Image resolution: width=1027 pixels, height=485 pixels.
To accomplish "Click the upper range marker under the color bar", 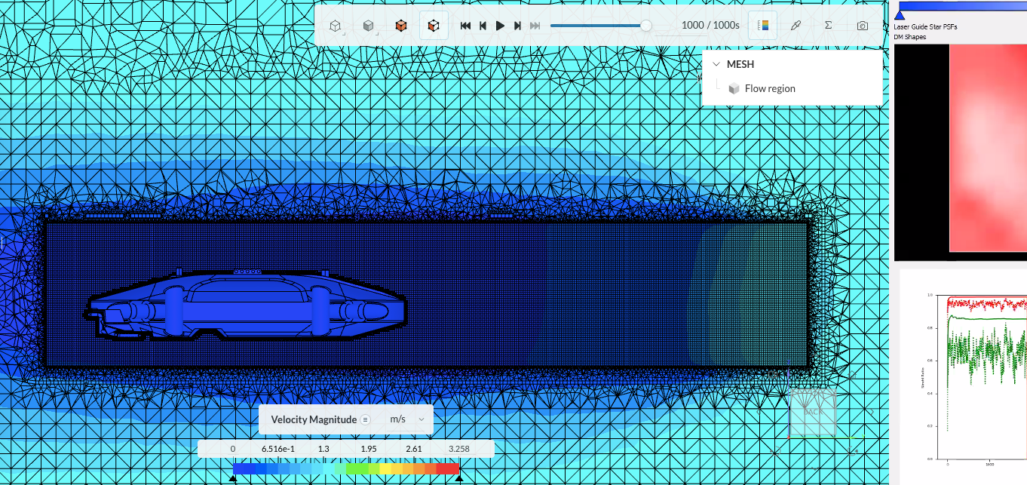I will (x=458, y=477).
